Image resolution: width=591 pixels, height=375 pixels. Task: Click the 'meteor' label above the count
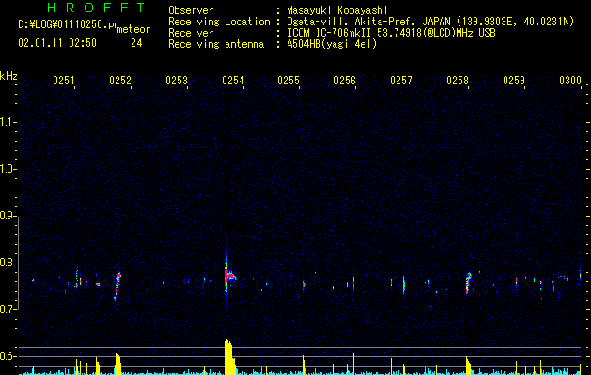(x=133, y=29)
